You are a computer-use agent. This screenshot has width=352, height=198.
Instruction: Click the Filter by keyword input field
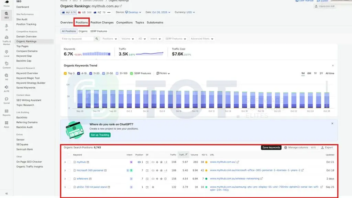click(77, 39)
